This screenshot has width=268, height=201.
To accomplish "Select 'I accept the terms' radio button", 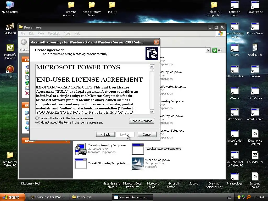I will tap(37, 118).
